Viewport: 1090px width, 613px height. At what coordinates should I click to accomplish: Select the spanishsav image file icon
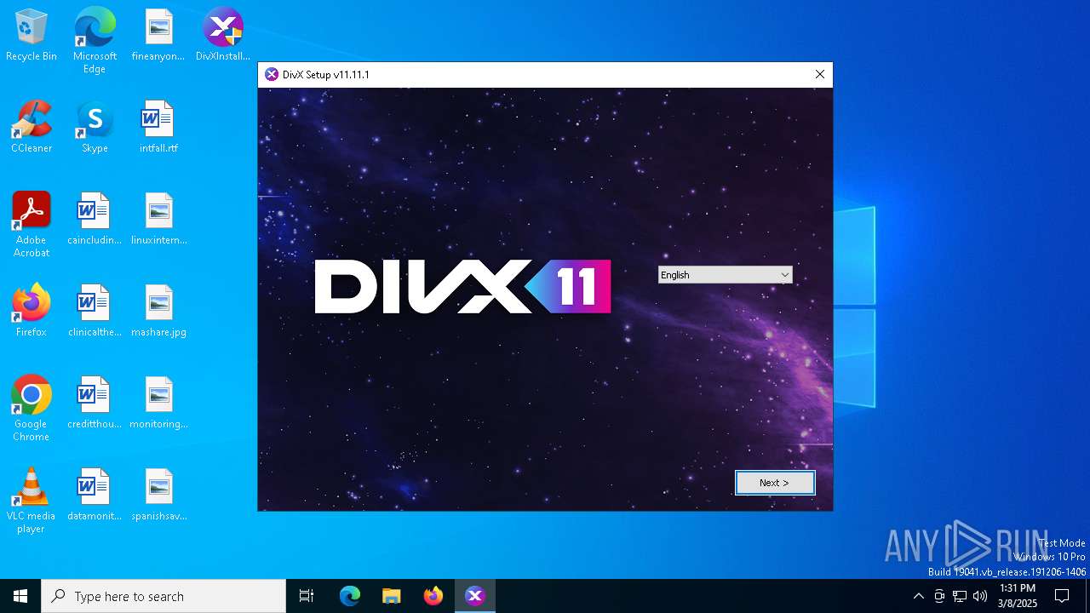click(x=158, y=496)
